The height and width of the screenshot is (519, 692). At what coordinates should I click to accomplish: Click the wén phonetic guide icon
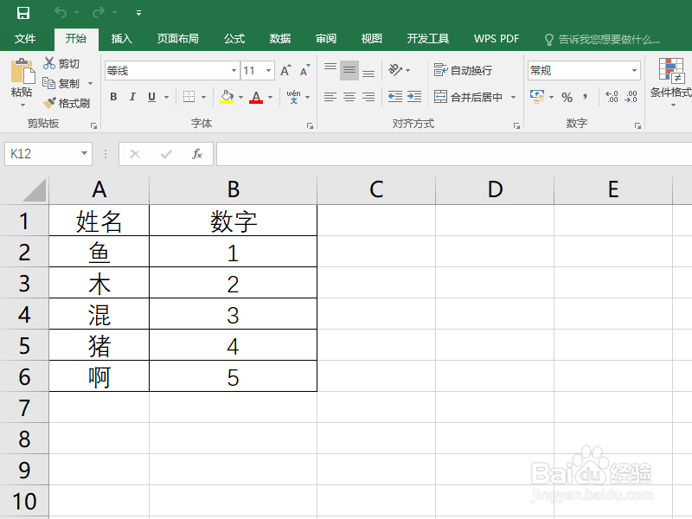tap(293, 97)
